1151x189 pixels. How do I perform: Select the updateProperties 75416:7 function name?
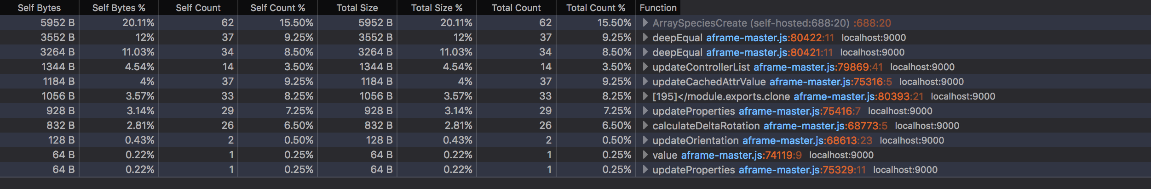(693, 111)
